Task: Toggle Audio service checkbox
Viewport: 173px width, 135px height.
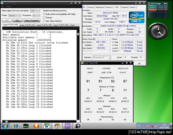Action: [x=44, y=14]
